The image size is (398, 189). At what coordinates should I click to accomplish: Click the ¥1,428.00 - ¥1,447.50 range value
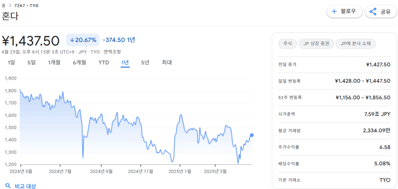pyautogui.click(x=363, y=81)
